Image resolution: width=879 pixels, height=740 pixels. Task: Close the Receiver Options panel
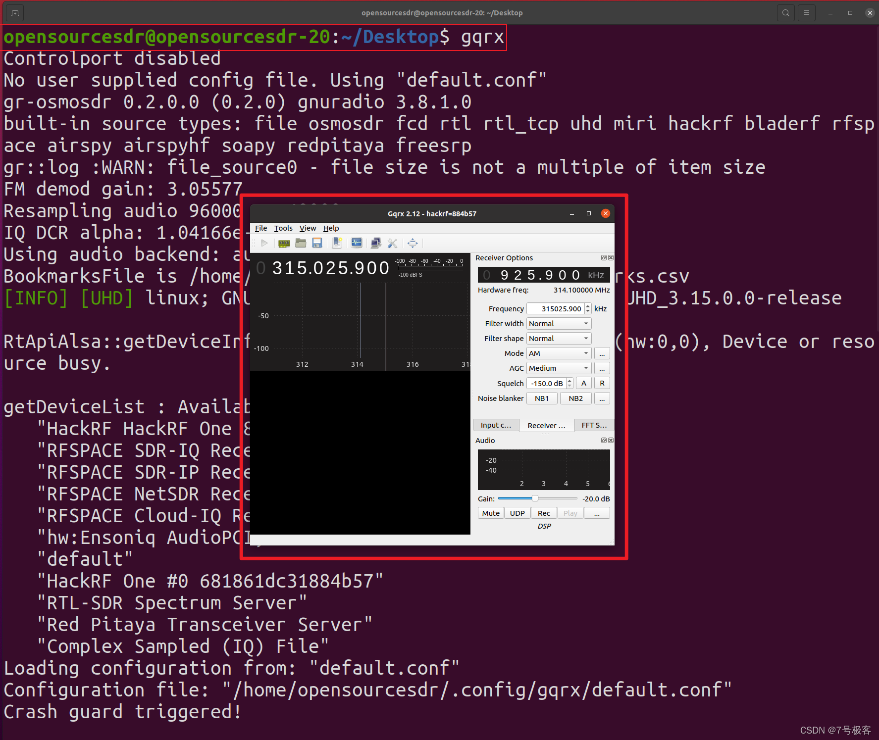[611, 258]
